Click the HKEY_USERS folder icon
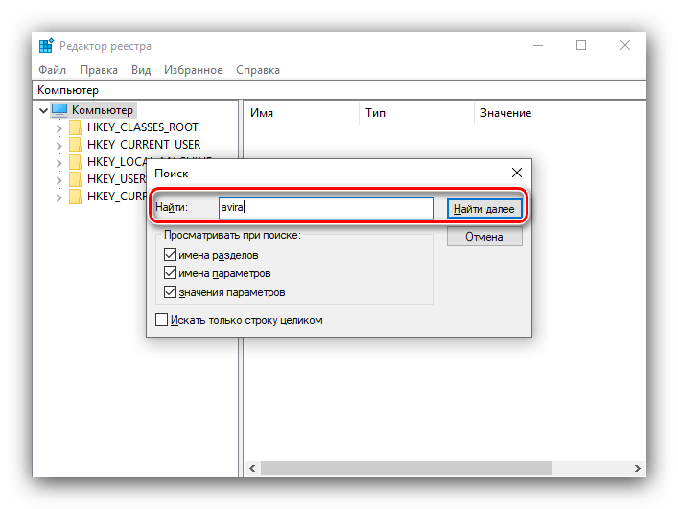Screen dimensions: 678x509 (75, 179)
